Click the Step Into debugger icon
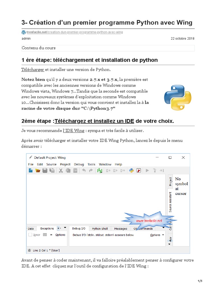Screen dimensions: 216x288 pos(155,170)
